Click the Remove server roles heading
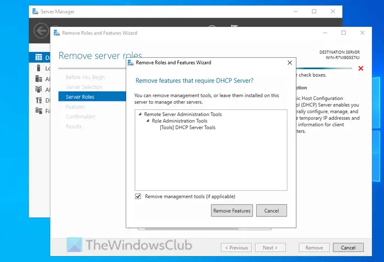 click(x=100, y=55)
